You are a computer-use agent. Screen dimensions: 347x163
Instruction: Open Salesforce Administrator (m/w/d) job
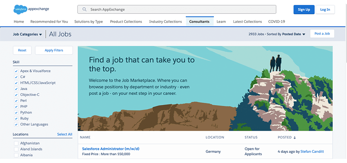point(111,149)
